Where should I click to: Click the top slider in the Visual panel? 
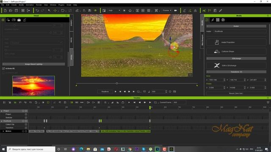[15, 25]
